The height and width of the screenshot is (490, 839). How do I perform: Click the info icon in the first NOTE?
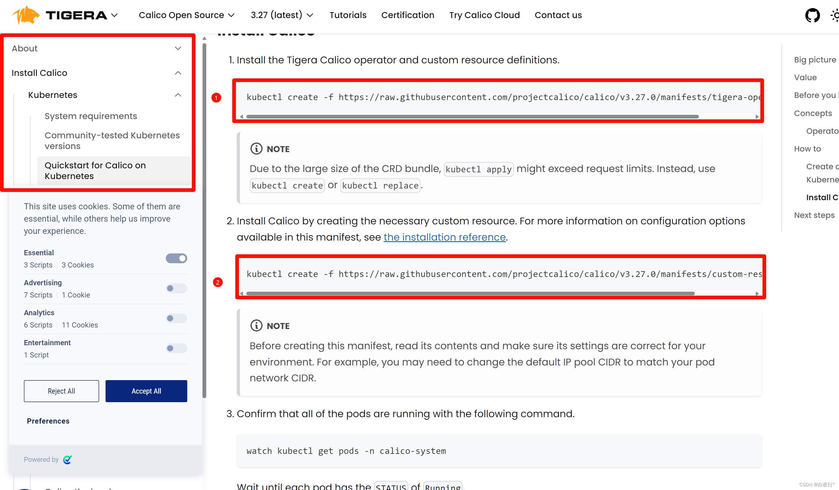coord(256,148)
